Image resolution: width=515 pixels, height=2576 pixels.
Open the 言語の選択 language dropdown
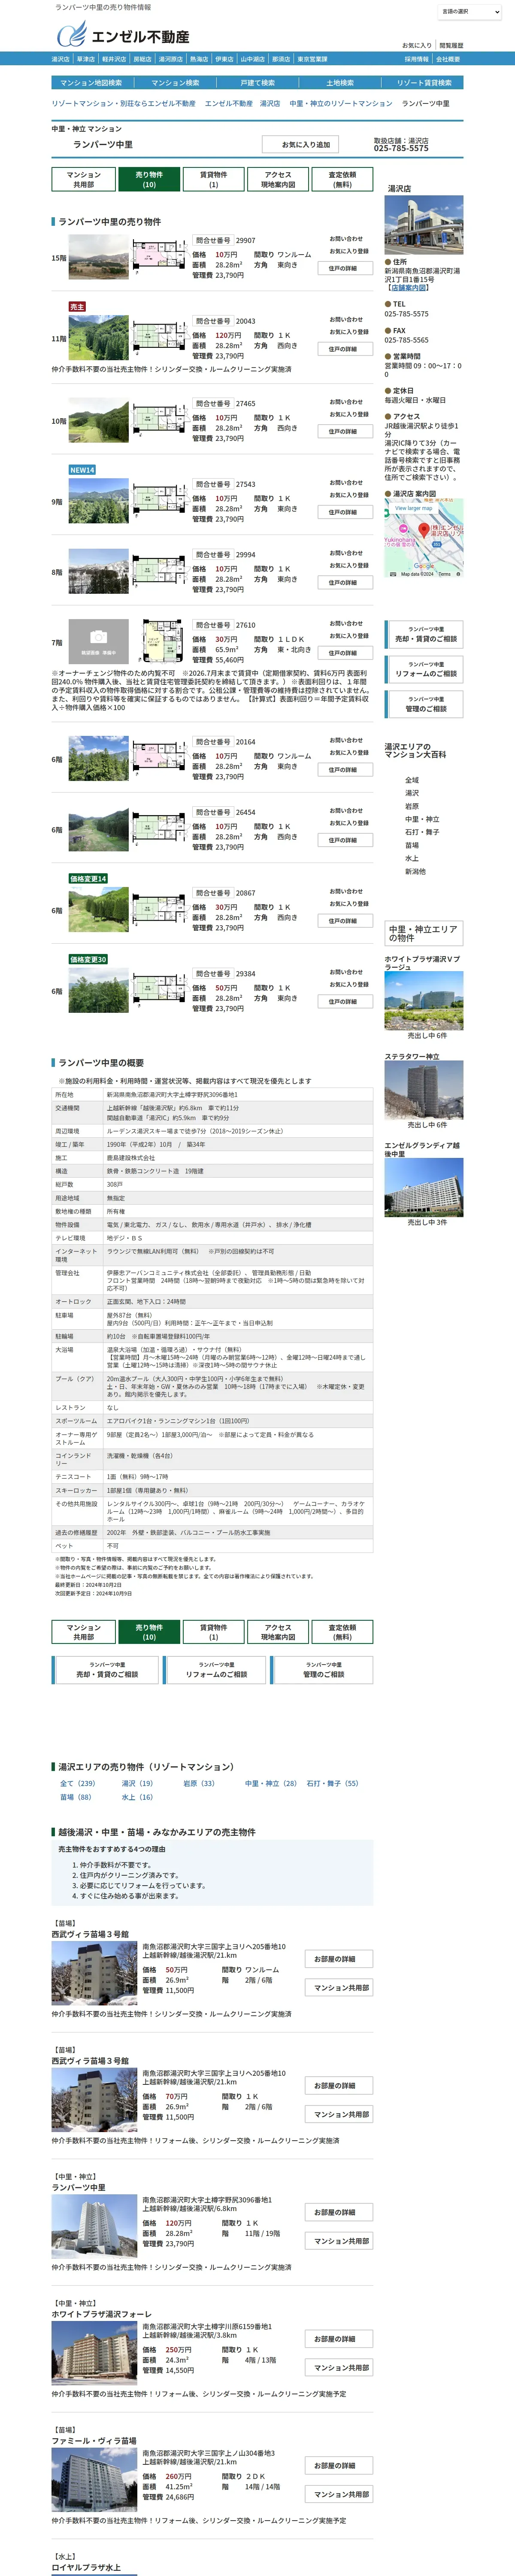[469, 12]
